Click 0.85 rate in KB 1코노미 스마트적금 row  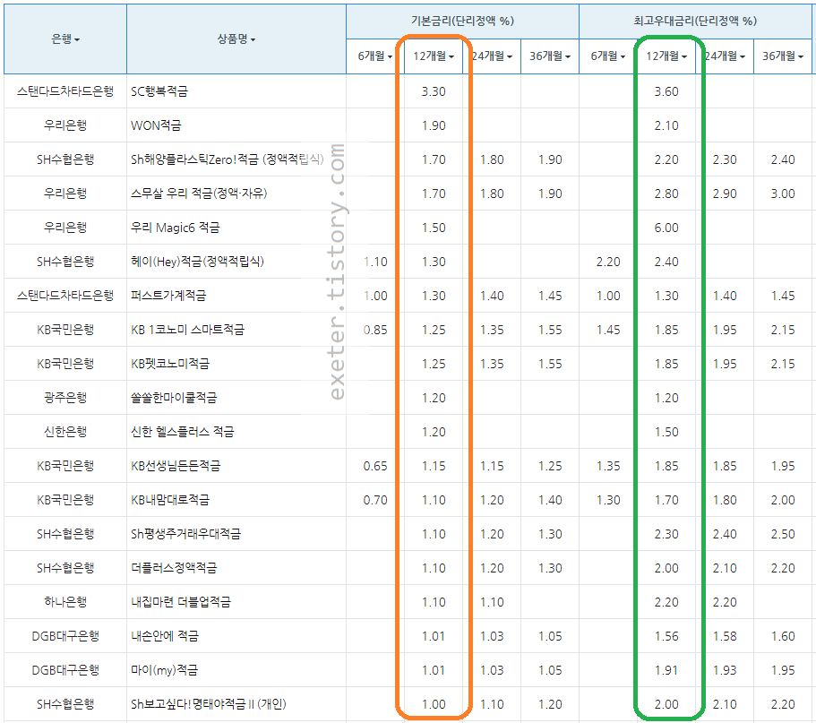(374, 330)
